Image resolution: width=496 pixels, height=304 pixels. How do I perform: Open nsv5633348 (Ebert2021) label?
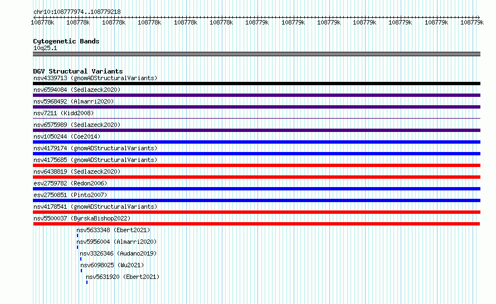click(113, 230)
